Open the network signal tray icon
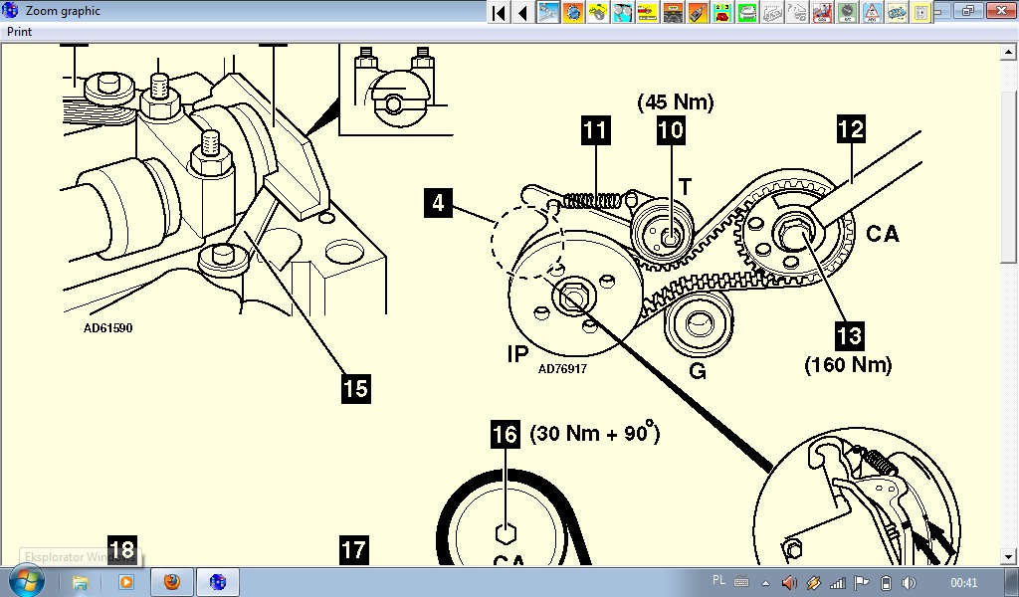 pos(837,583)
